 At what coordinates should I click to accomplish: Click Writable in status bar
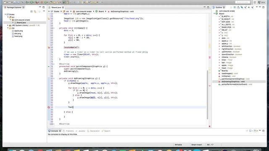[178, 145]
